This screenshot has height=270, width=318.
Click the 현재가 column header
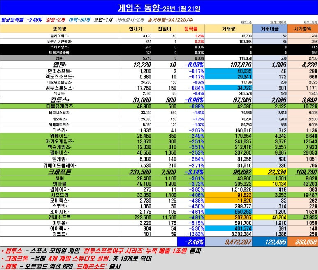[x=135, y=29]
